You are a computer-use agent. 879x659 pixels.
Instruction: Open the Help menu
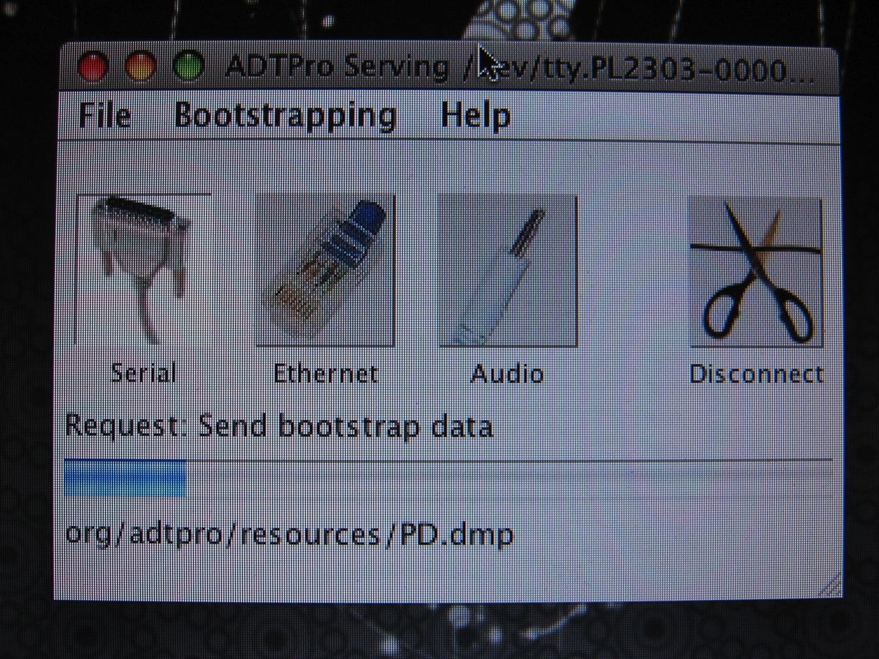pos(475,115)
